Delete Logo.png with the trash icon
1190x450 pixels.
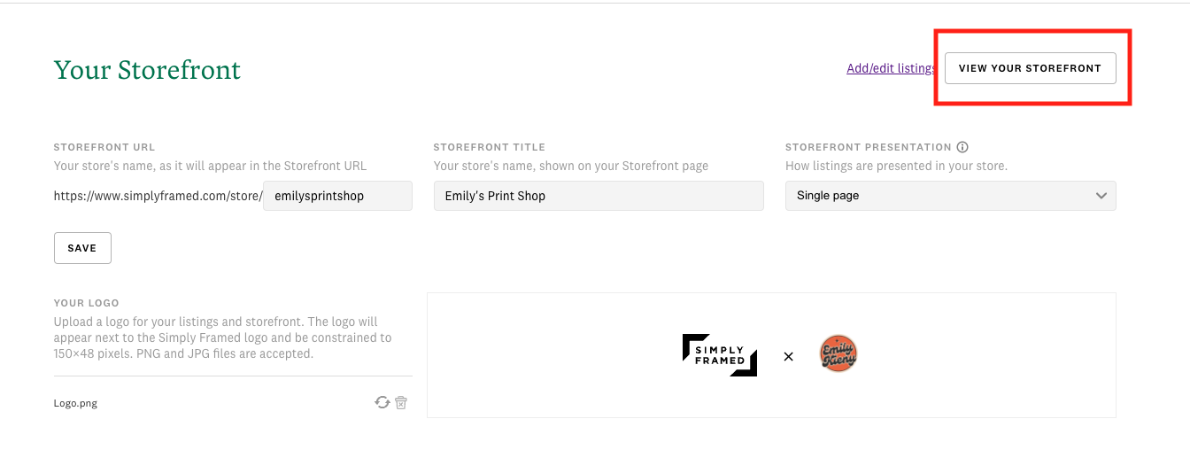click(401, 402)
